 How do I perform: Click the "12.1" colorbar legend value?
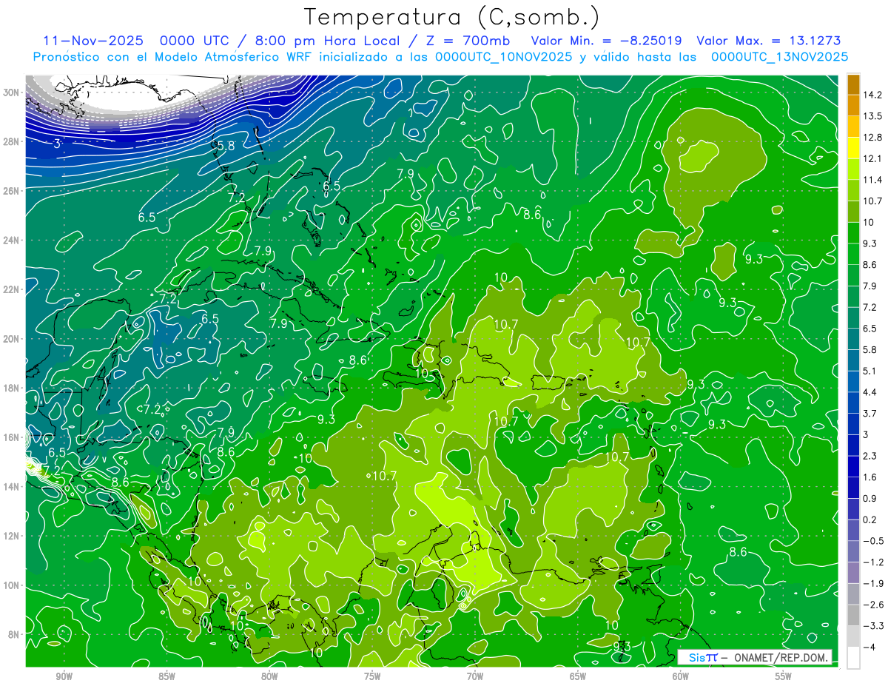tap(872, 158)
